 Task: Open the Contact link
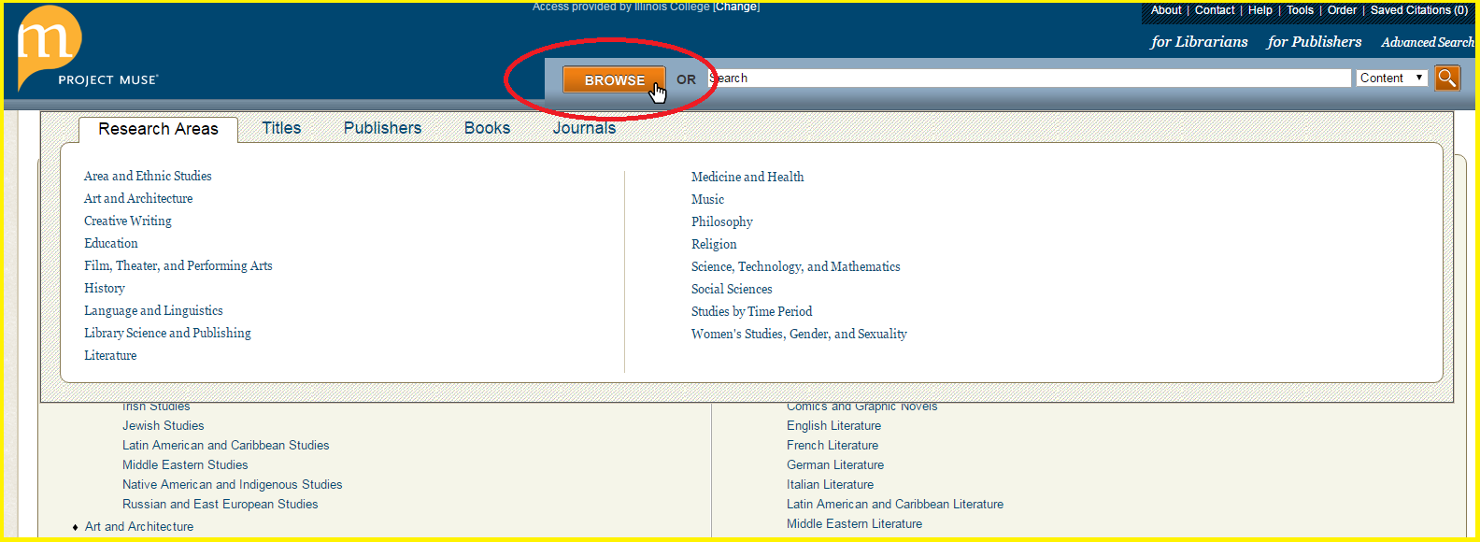point(1215,10)
